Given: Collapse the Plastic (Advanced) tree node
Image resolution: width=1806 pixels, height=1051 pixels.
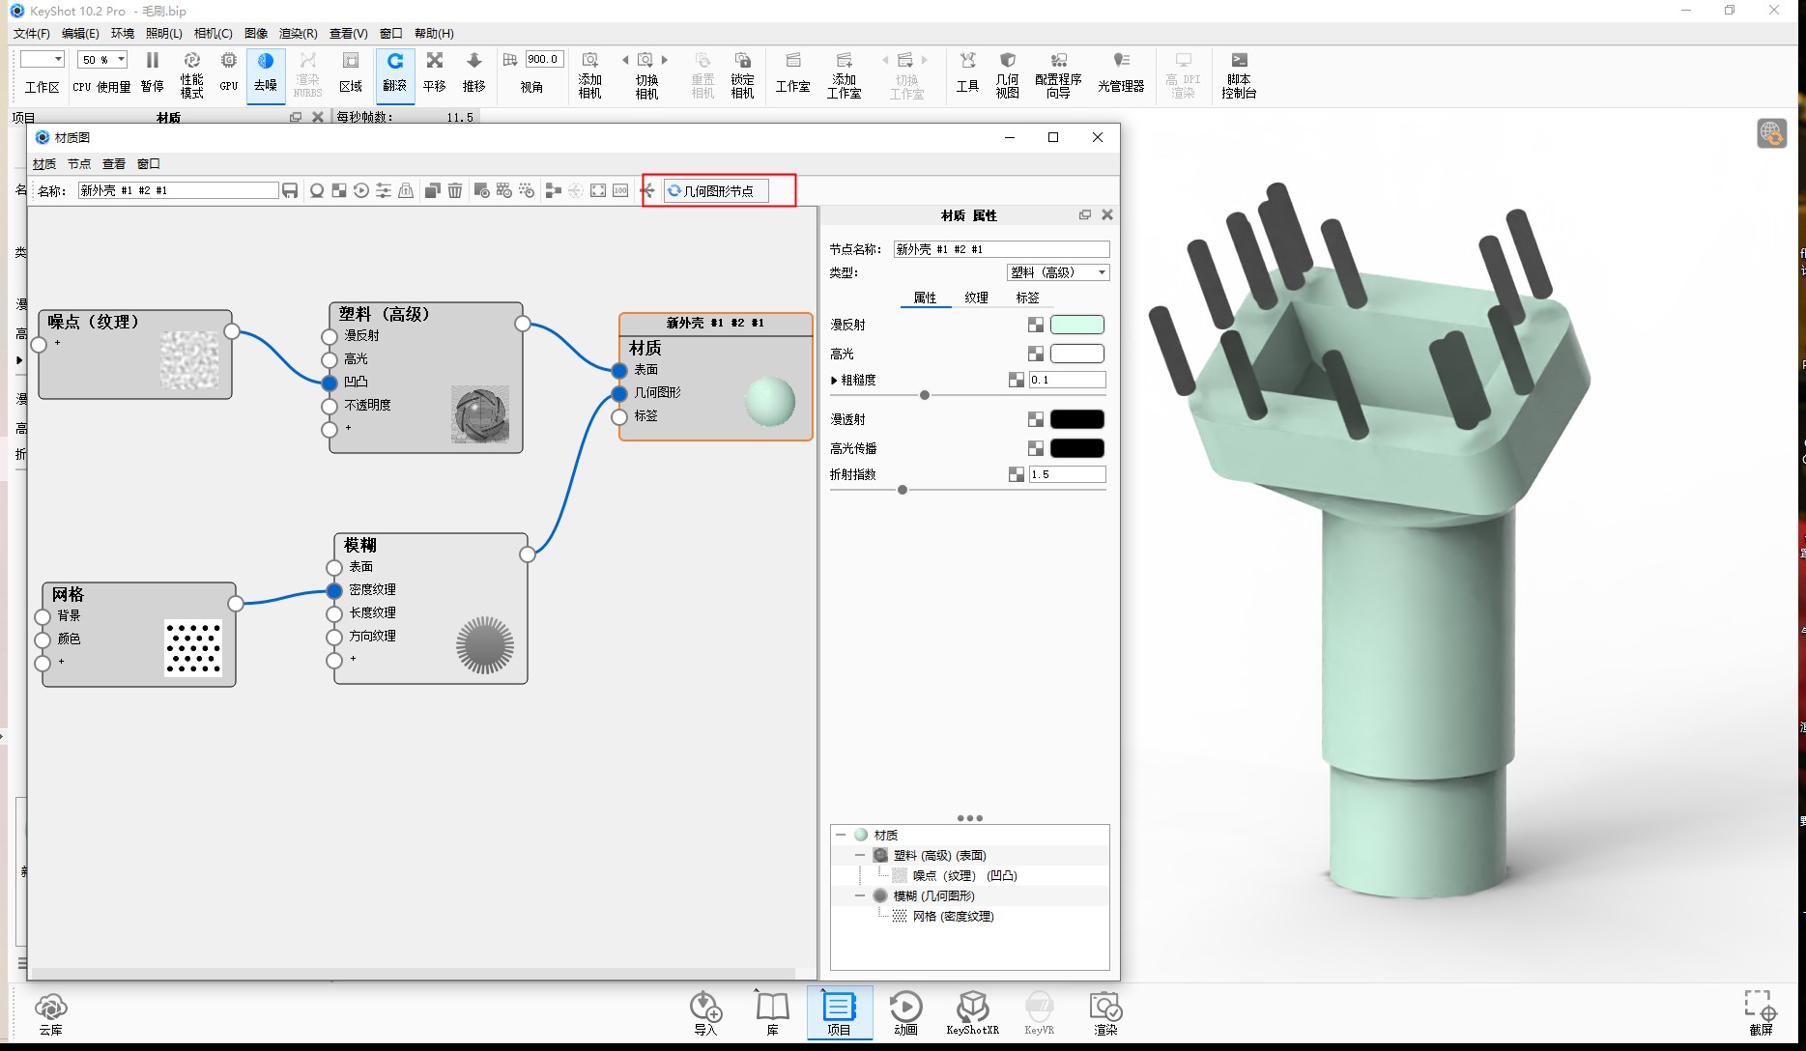Looking at the screenshot, I should [860, 856].
